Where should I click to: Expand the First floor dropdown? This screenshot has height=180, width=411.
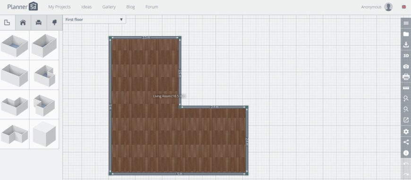pyautogui.click(x=94, y=19)
